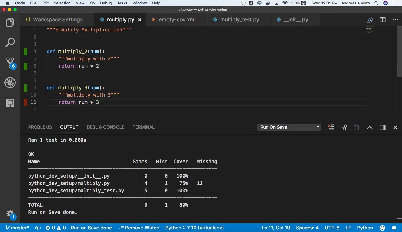Click the 'def multiply_3(num):' code line
The image size is (402, 232).
(x=75, y=88)
